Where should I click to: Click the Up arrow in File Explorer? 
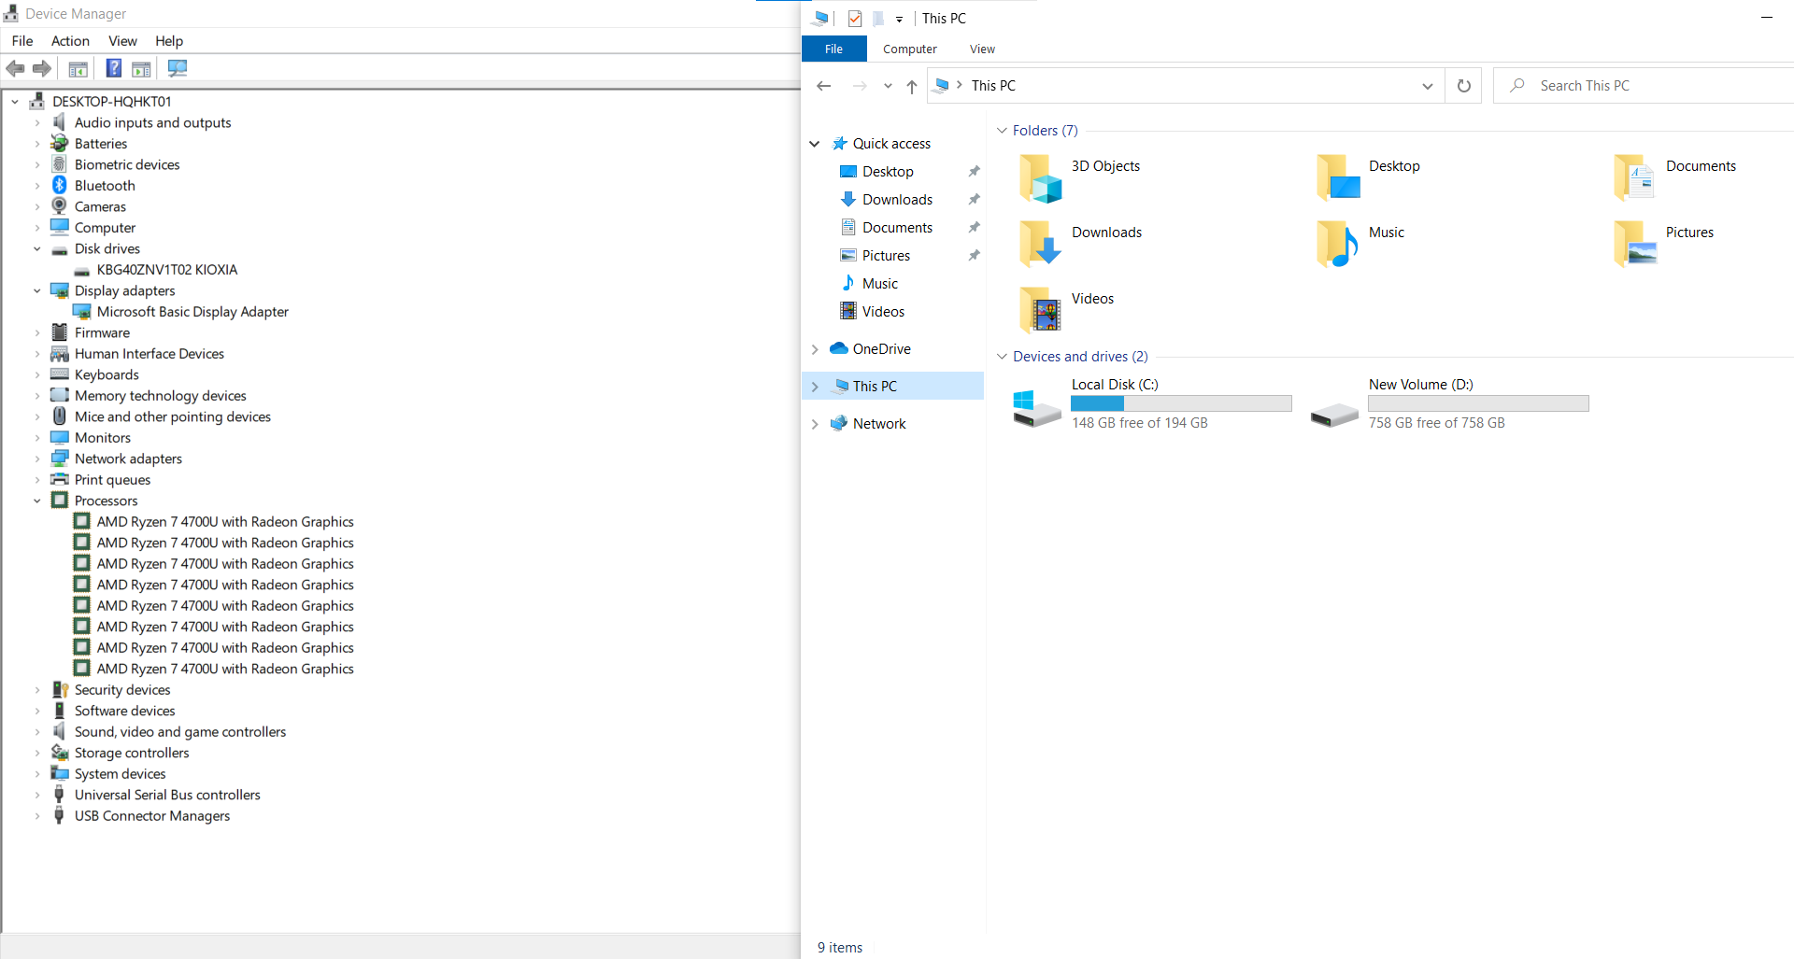911,86
